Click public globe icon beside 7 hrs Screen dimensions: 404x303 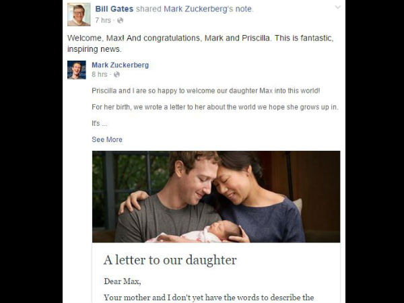[x=120, y=21]
